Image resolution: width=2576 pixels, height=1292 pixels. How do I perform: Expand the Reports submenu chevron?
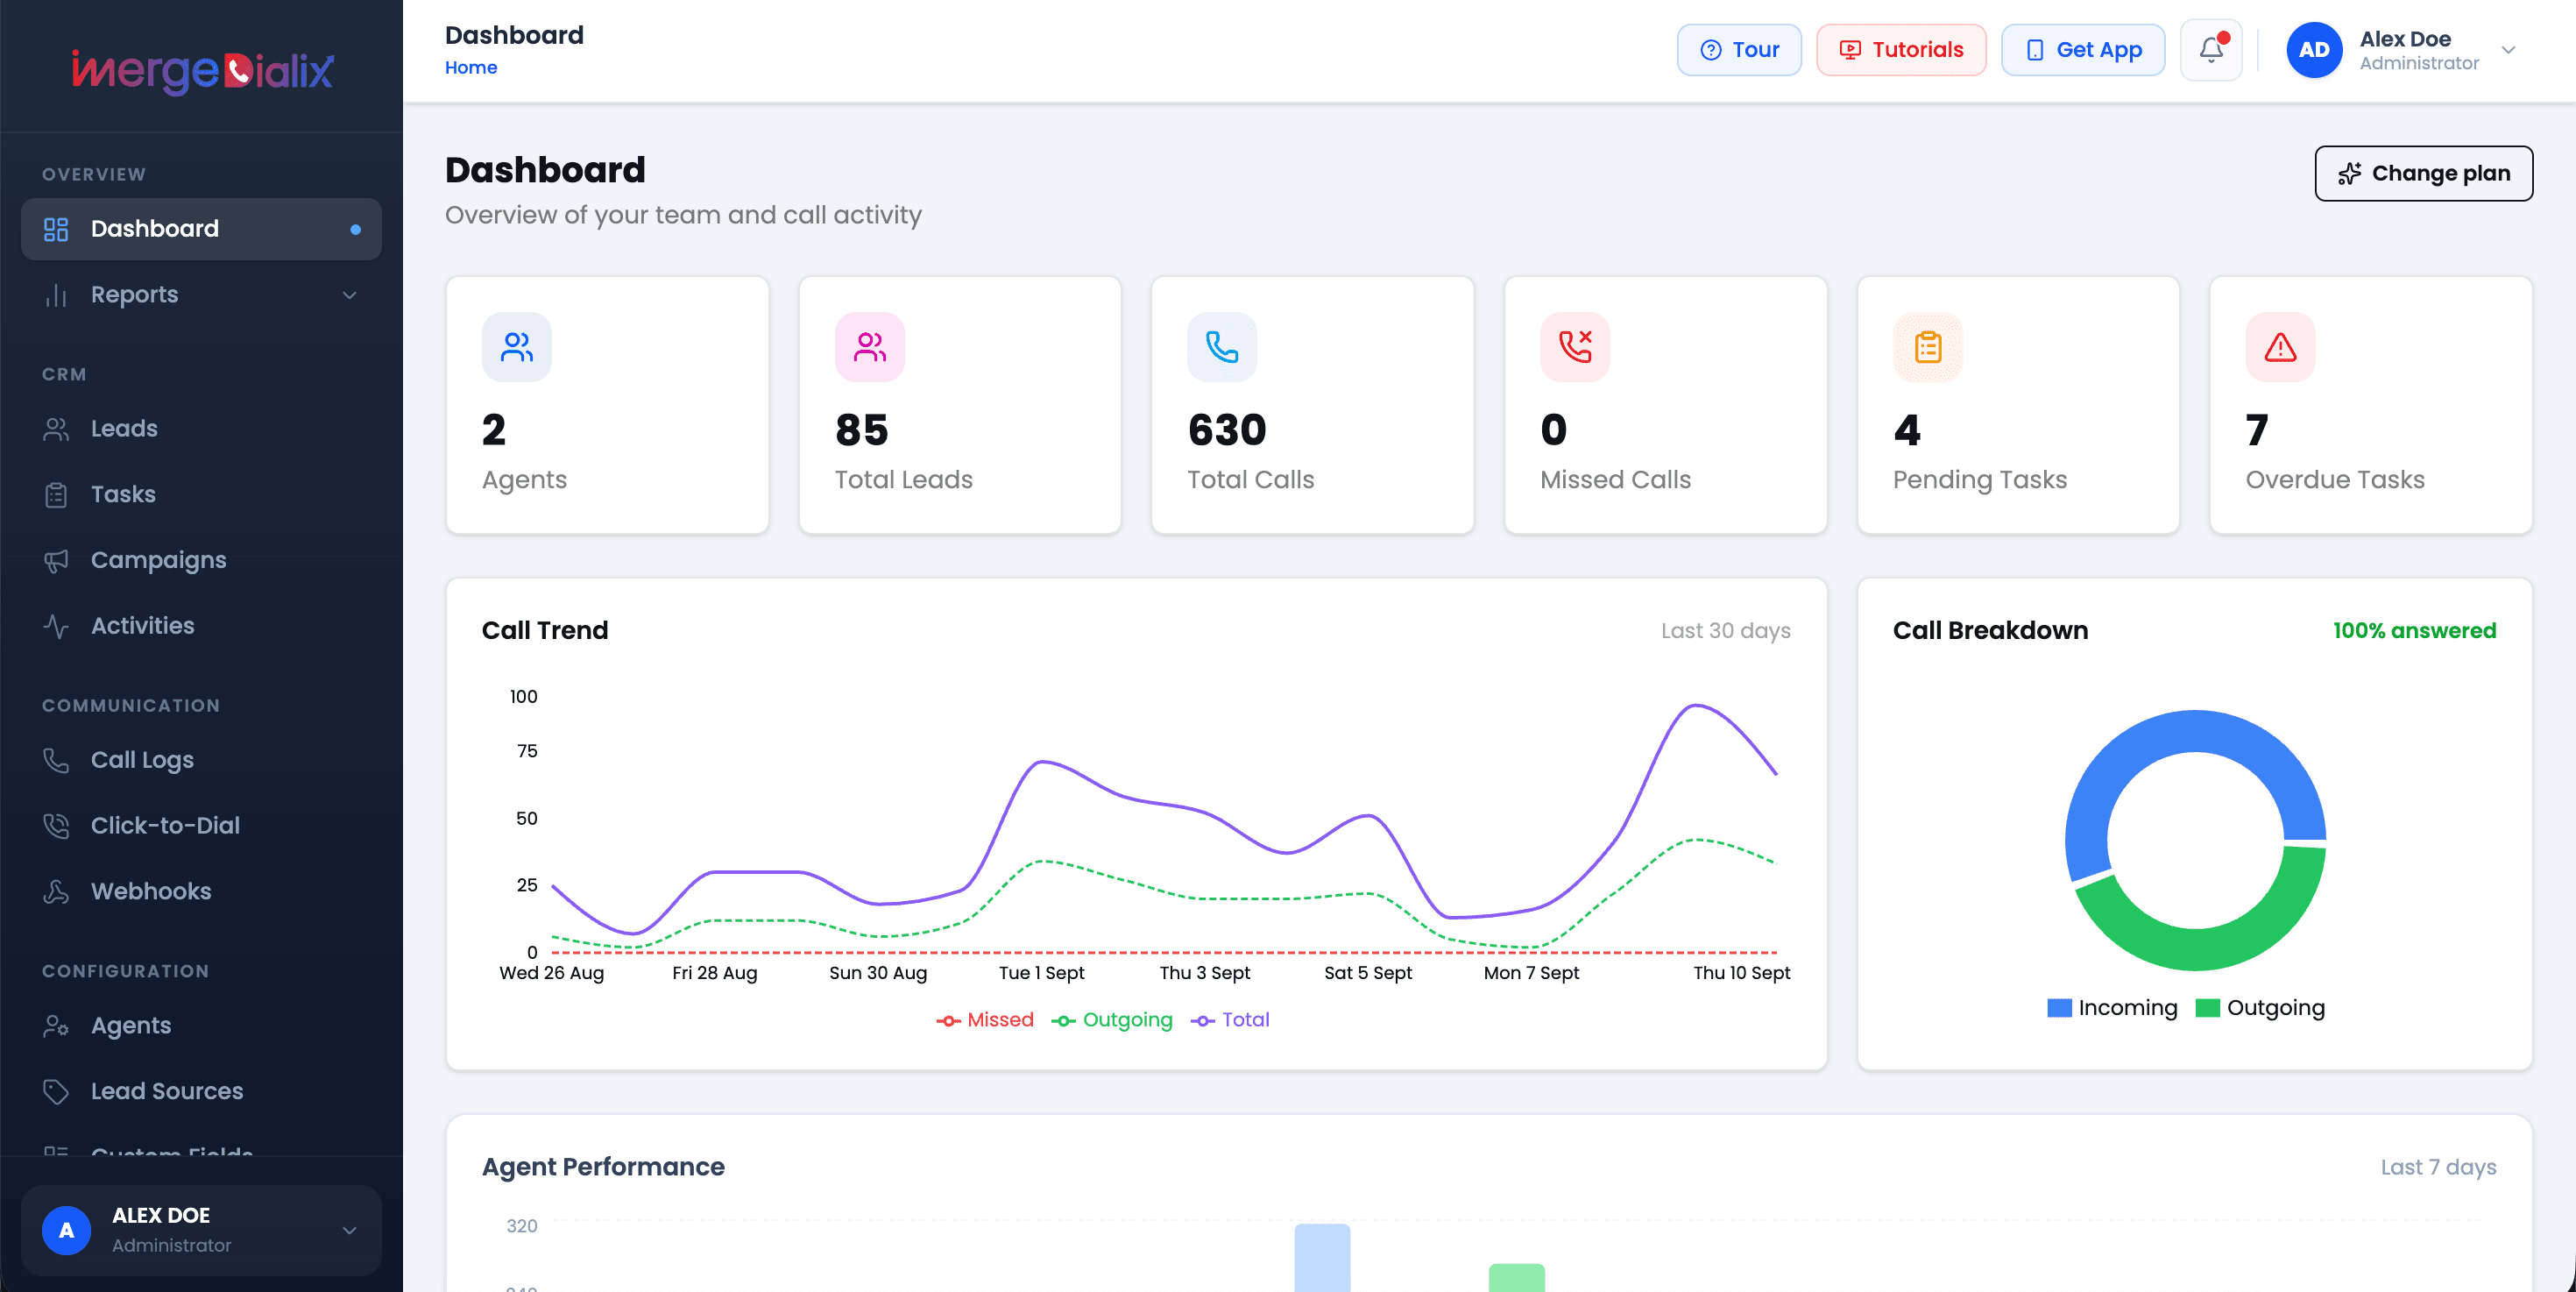click(x=349, y=295)
